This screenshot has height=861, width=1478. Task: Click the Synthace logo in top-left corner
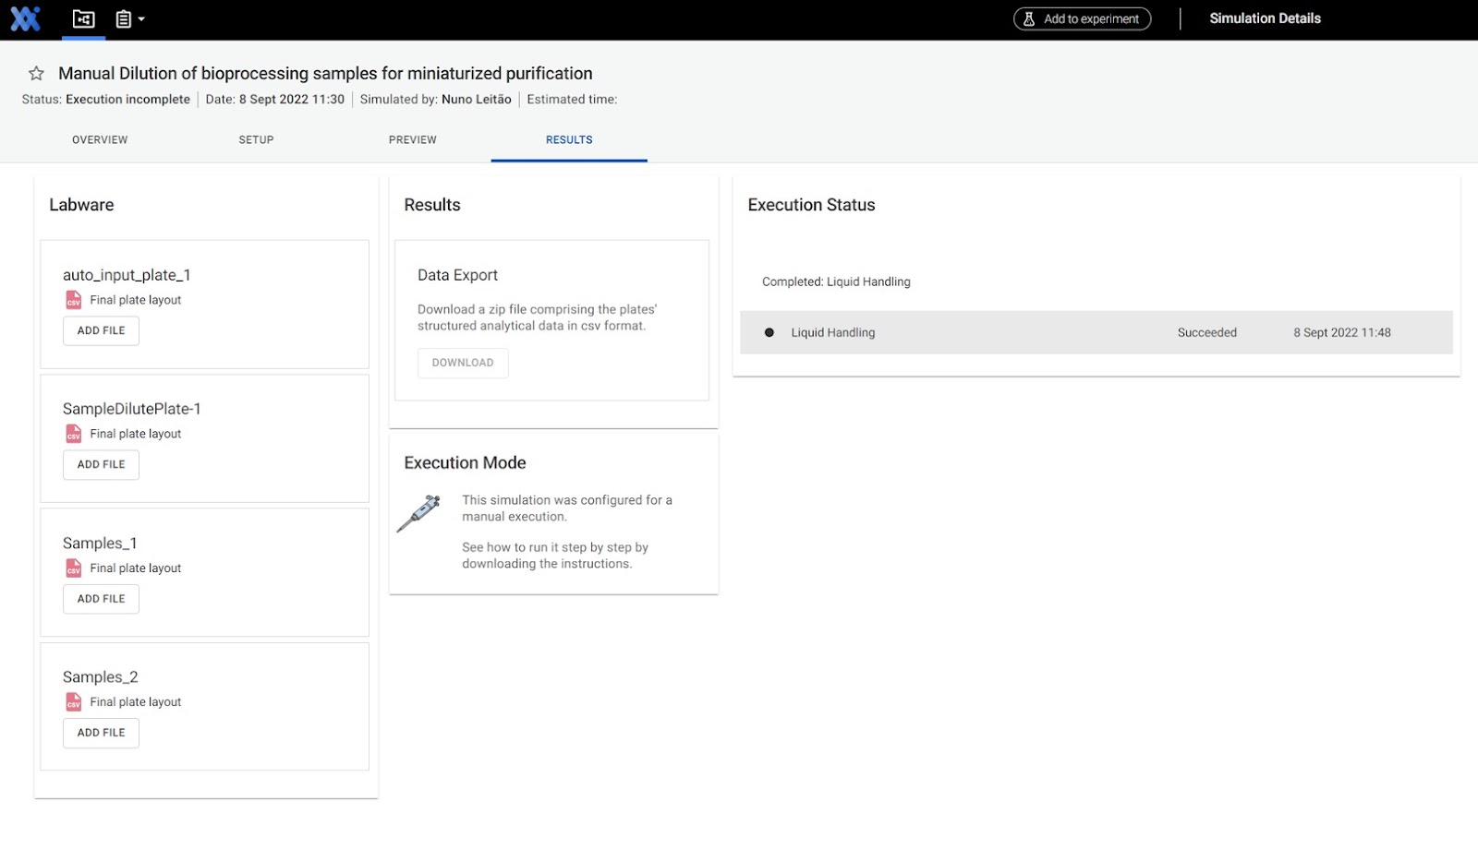click(x=25, y=18)
